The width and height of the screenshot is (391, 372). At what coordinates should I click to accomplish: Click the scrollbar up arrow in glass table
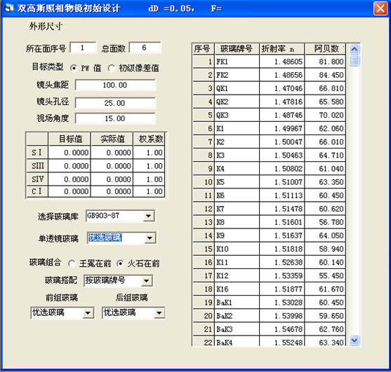pos(354,49)
